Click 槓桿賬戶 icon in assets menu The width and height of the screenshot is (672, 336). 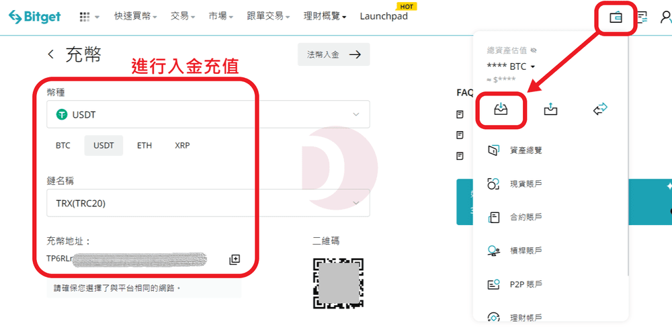[x=493, y=251]
